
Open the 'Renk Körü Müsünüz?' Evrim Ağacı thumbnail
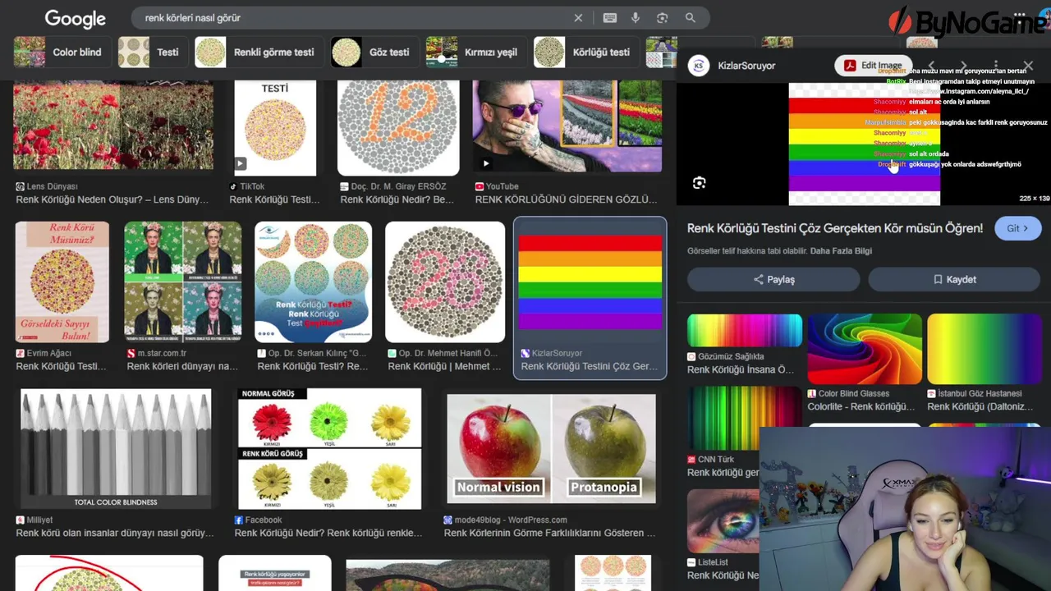click(62, 282)
